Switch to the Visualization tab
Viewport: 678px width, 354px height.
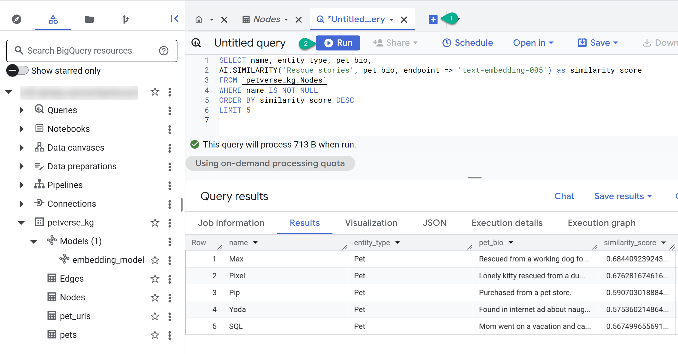[371, 223]
